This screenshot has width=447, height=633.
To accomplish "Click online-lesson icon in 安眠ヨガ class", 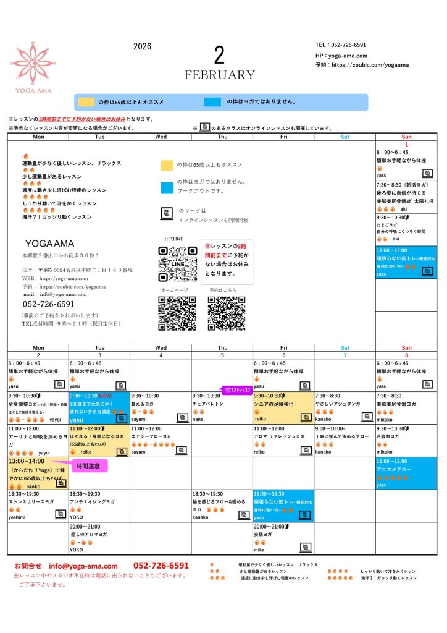I will [x=305, y=548].
